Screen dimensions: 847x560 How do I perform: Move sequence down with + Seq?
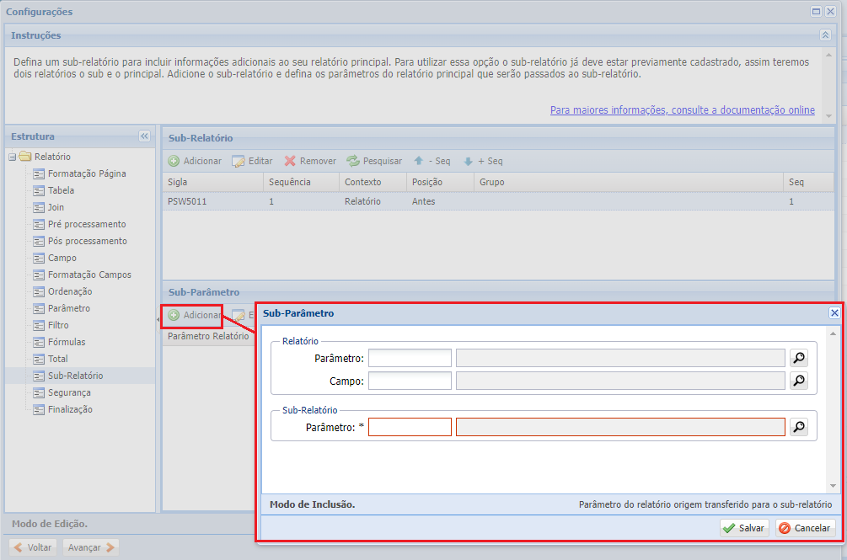pyautogui.click(x=482, y=161)
